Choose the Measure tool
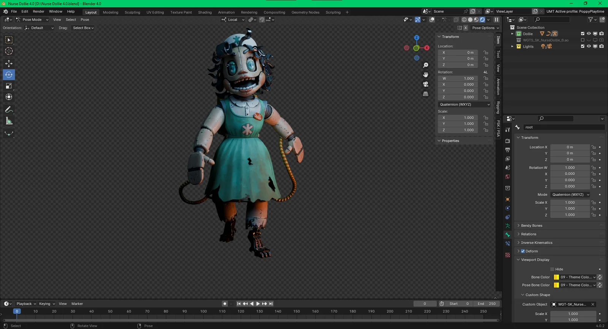608x329 pixels. pos(9,121)
